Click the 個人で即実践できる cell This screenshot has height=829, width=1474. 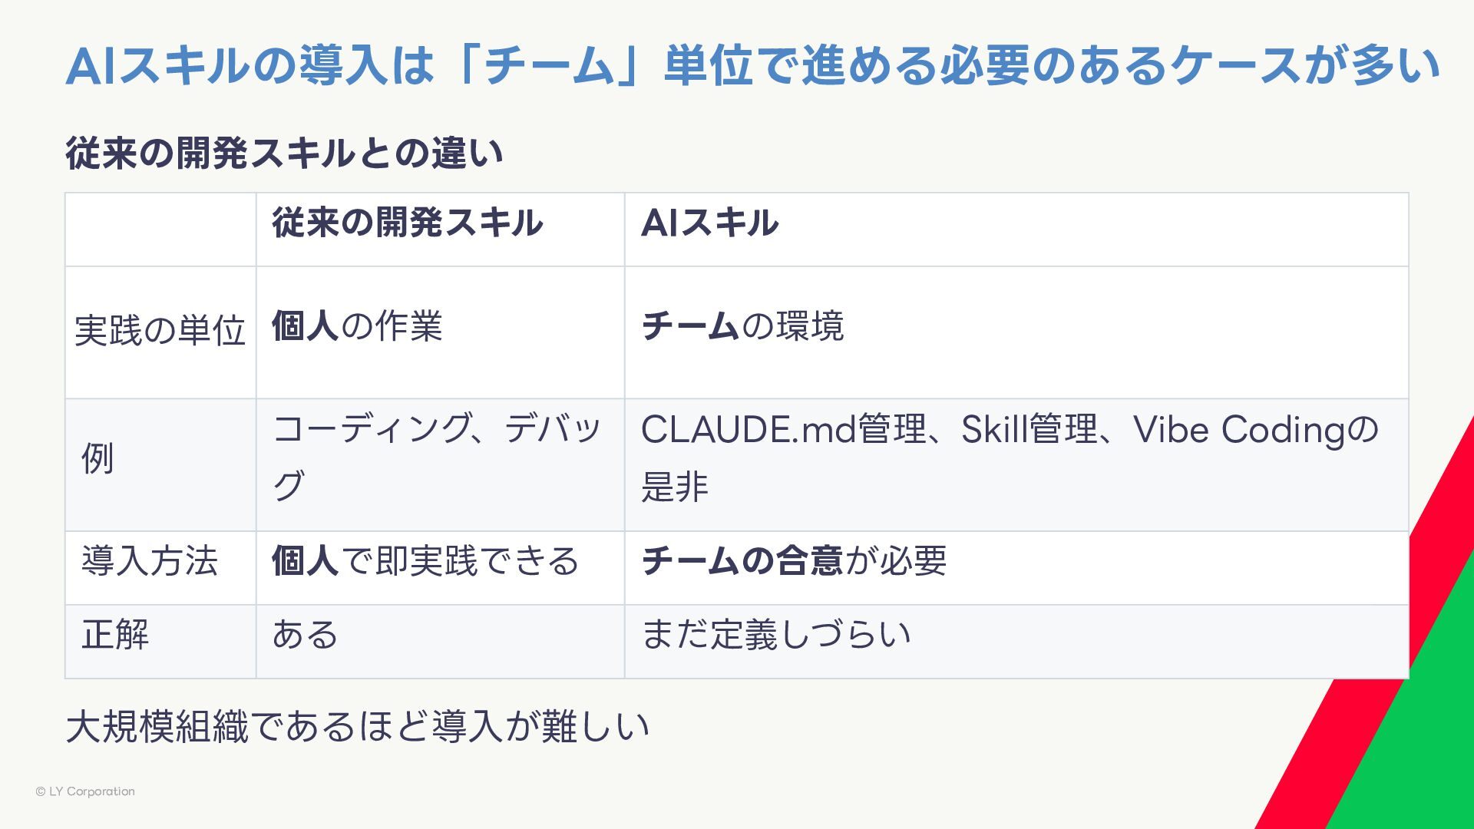click(x=425, y=561)
